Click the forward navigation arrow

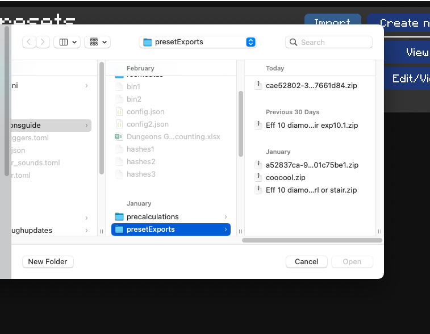tap(43, 42)
